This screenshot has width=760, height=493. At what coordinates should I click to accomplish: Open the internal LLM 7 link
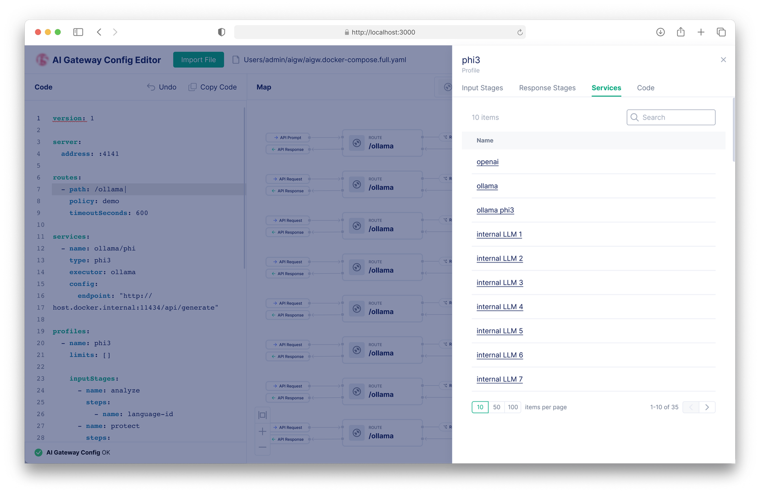(500, 379)
